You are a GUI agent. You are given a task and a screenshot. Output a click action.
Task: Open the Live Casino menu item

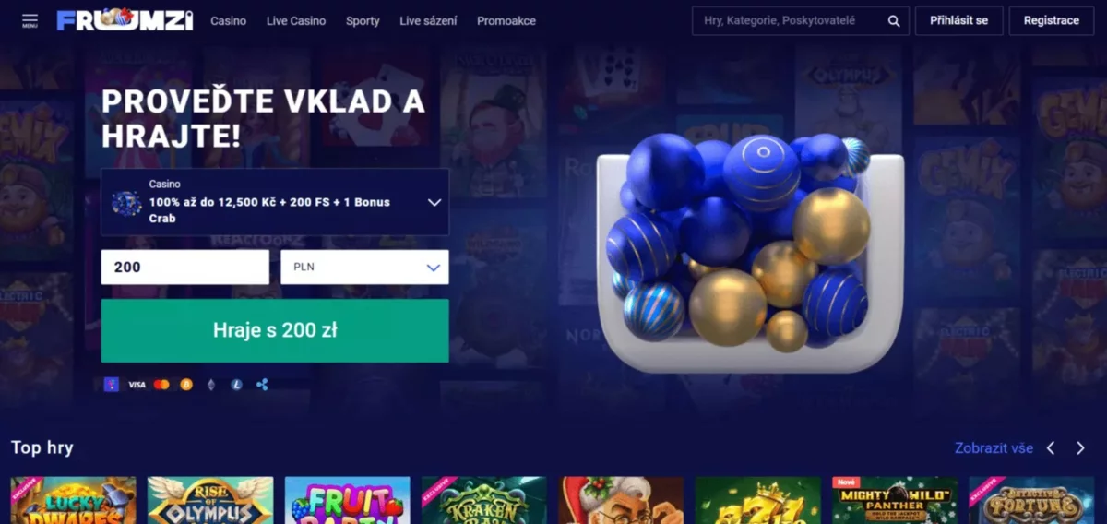coord(296,20)
